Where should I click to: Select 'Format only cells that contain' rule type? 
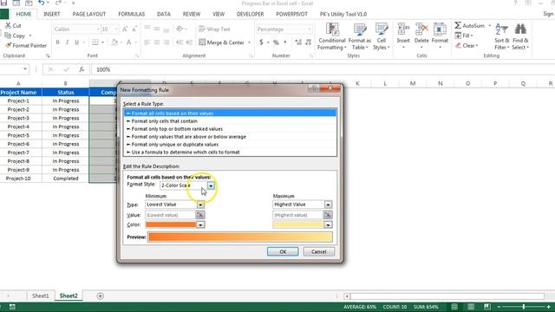[x=230, y=121]
